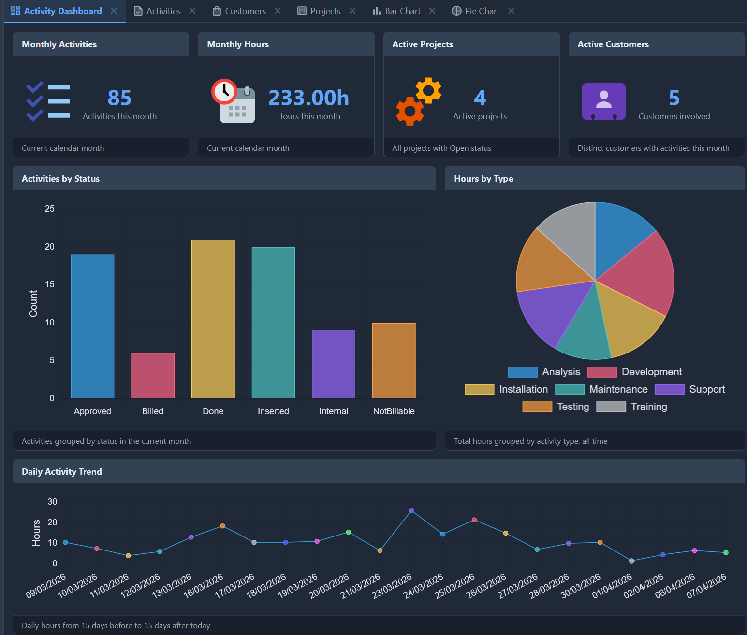
Task: Click the Activity Dashboard grid icon
Action: [15, 10]
